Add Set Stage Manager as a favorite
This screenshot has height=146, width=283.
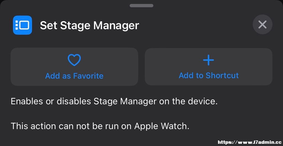74,67
